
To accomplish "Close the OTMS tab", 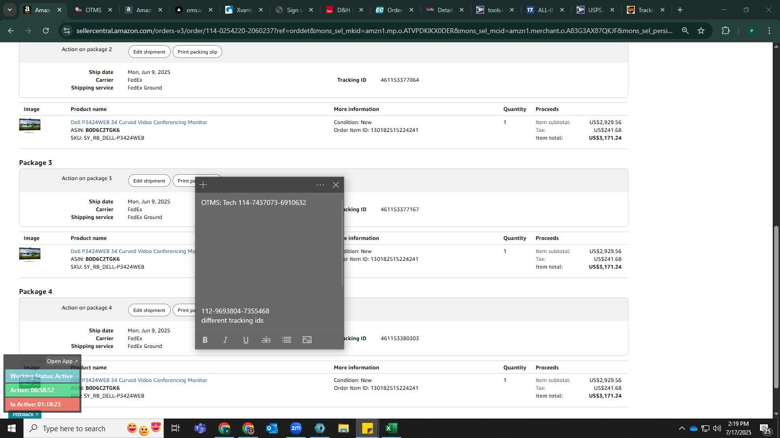I will coord(110,10).
